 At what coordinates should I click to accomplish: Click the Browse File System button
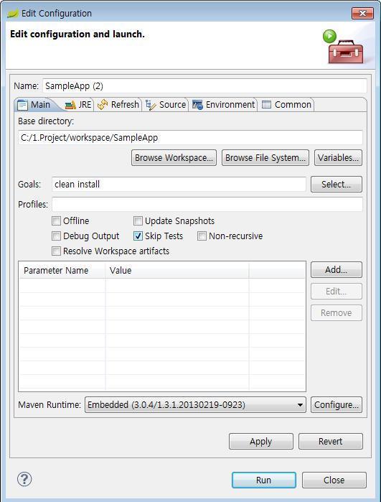tap(265, 158)
